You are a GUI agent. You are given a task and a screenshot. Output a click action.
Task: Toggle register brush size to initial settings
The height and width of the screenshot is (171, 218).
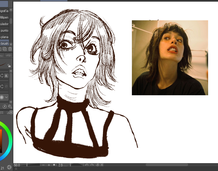6,76
